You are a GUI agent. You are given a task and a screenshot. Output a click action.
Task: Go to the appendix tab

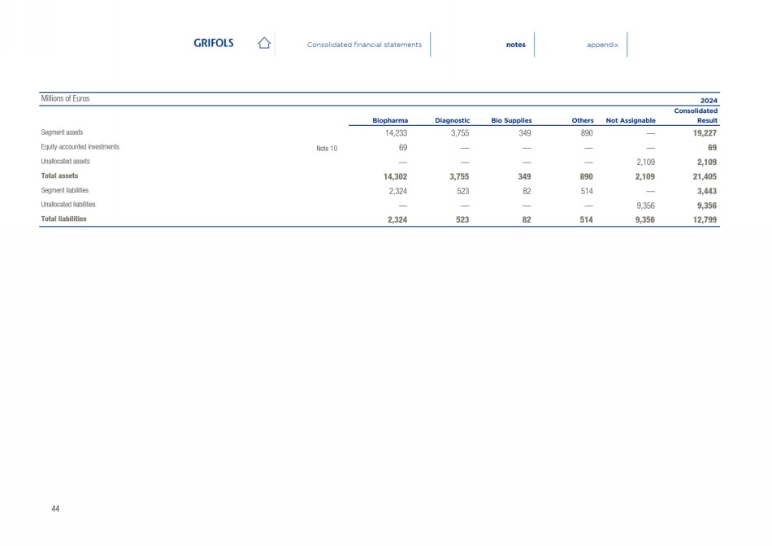pos(602,45)
